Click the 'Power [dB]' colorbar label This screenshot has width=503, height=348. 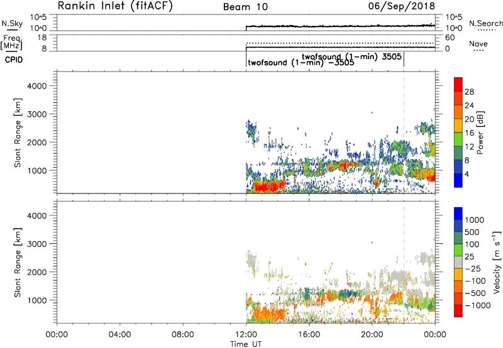(x=480, y=133)
